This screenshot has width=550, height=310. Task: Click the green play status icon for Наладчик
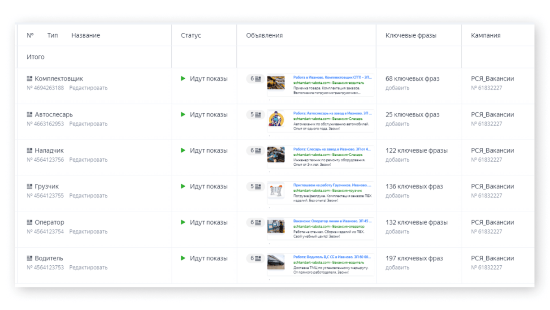pos(183,150)
